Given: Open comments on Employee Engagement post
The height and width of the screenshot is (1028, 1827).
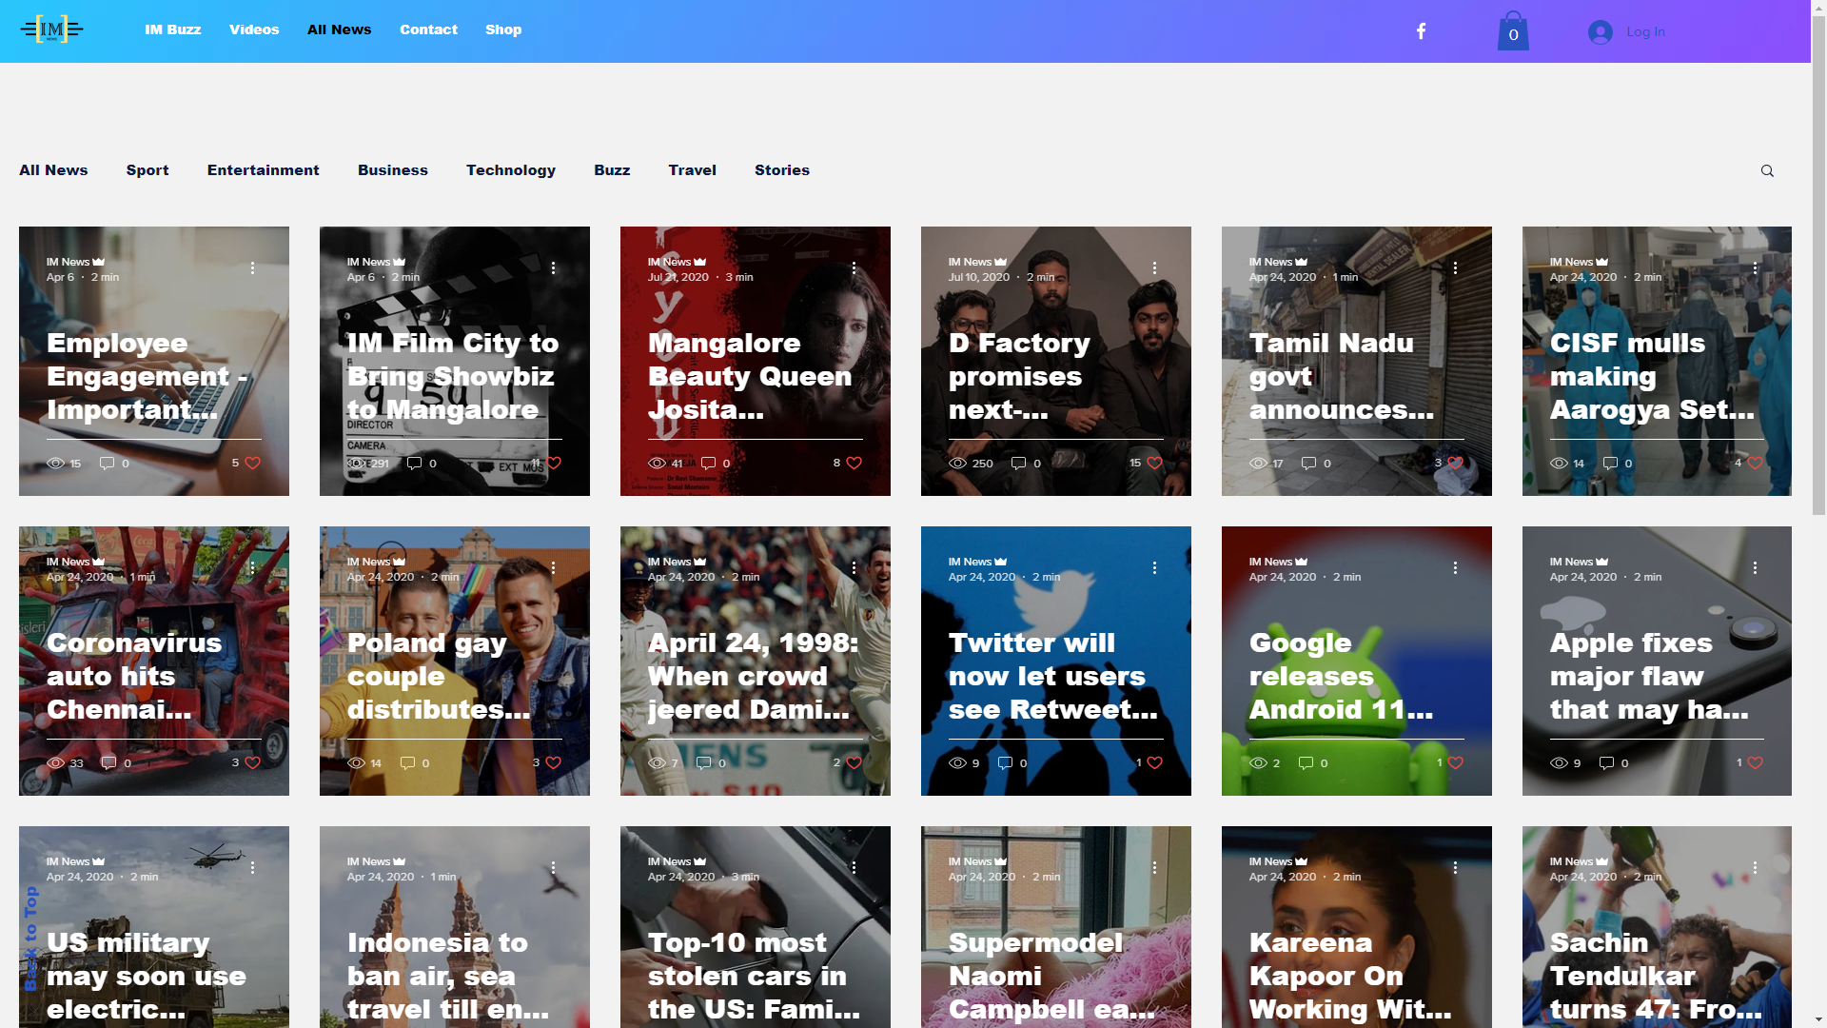Looking at the screenshot, I should [x=114, y=464].
